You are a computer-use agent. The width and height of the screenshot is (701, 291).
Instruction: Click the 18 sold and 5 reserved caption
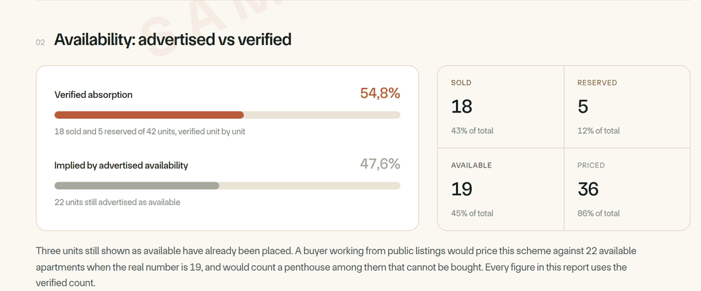click(x=150, y=131)
